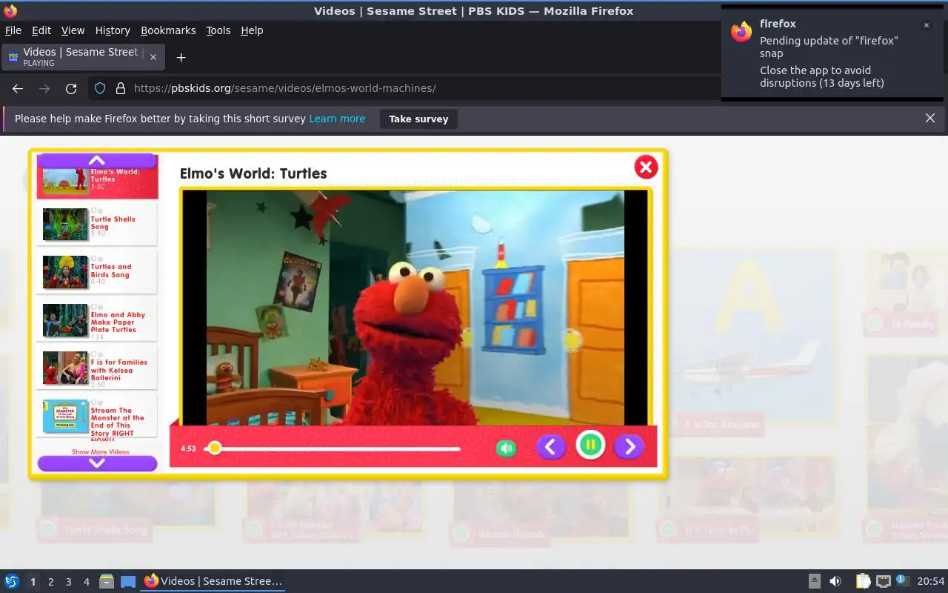The width and height of the screenshot is (948, 593).
Task: Go back to the previous video
Action: pos(551,446)
